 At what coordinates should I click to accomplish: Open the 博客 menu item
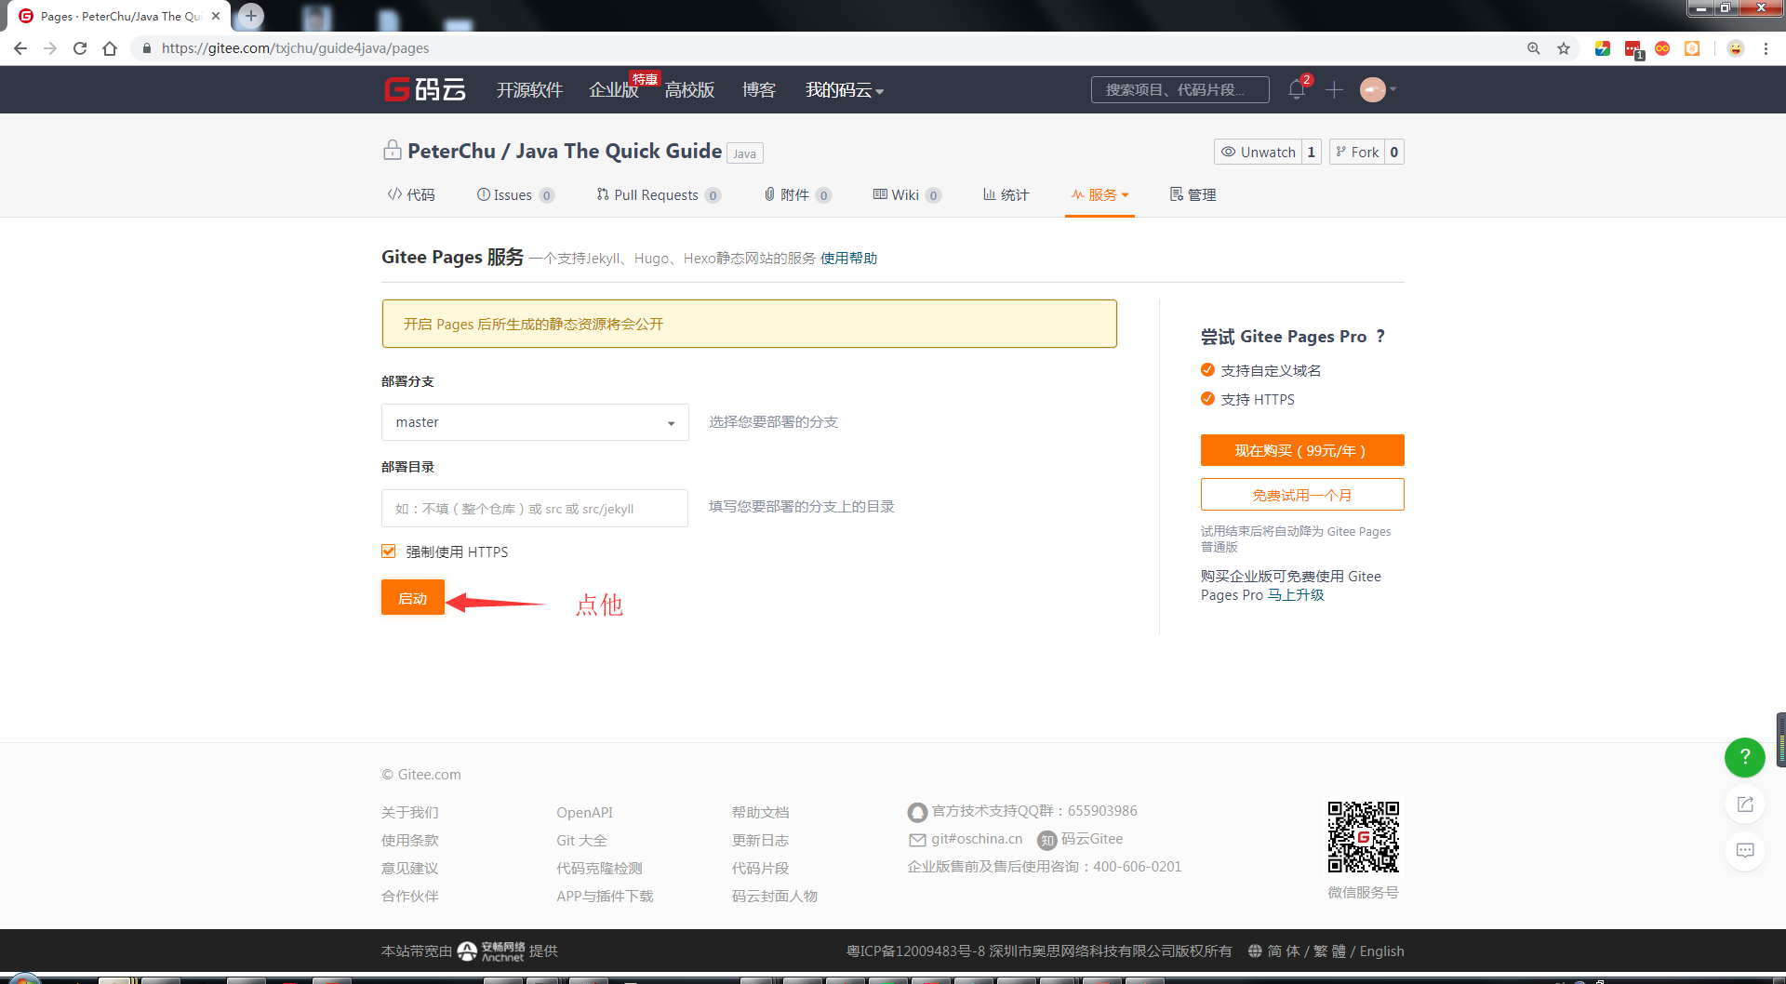[x=759, y=90]
